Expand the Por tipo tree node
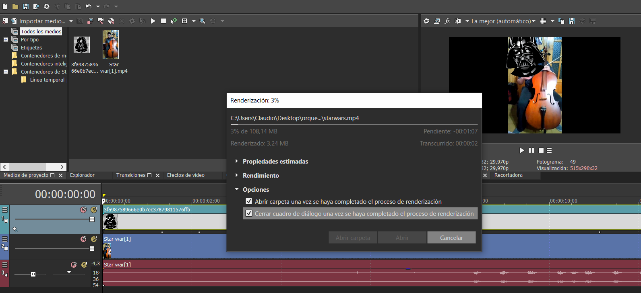The image size is (641, 293). (x=6, y=39)
